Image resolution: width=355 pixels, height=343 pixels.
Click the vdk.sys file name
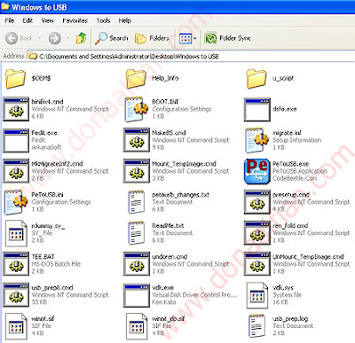click(x=283, y=287)
